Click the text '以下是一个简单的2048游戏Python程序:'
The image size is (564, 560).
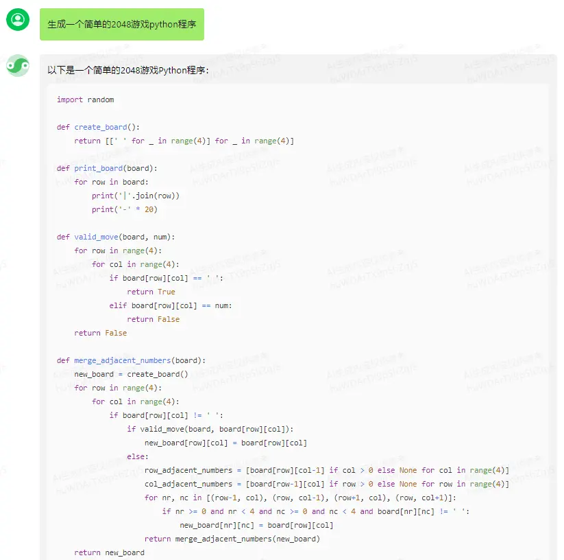tap(128, 70)
